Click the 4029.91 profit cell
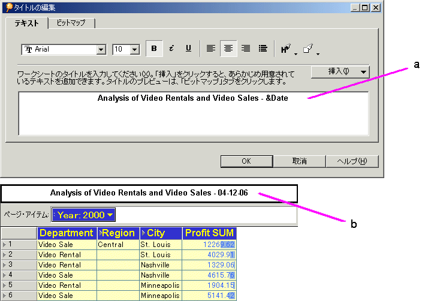 (209, 255)
